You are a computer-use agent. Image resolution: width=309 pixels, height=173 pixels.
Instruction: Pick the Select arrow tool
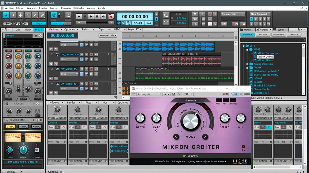coord(13,15)
